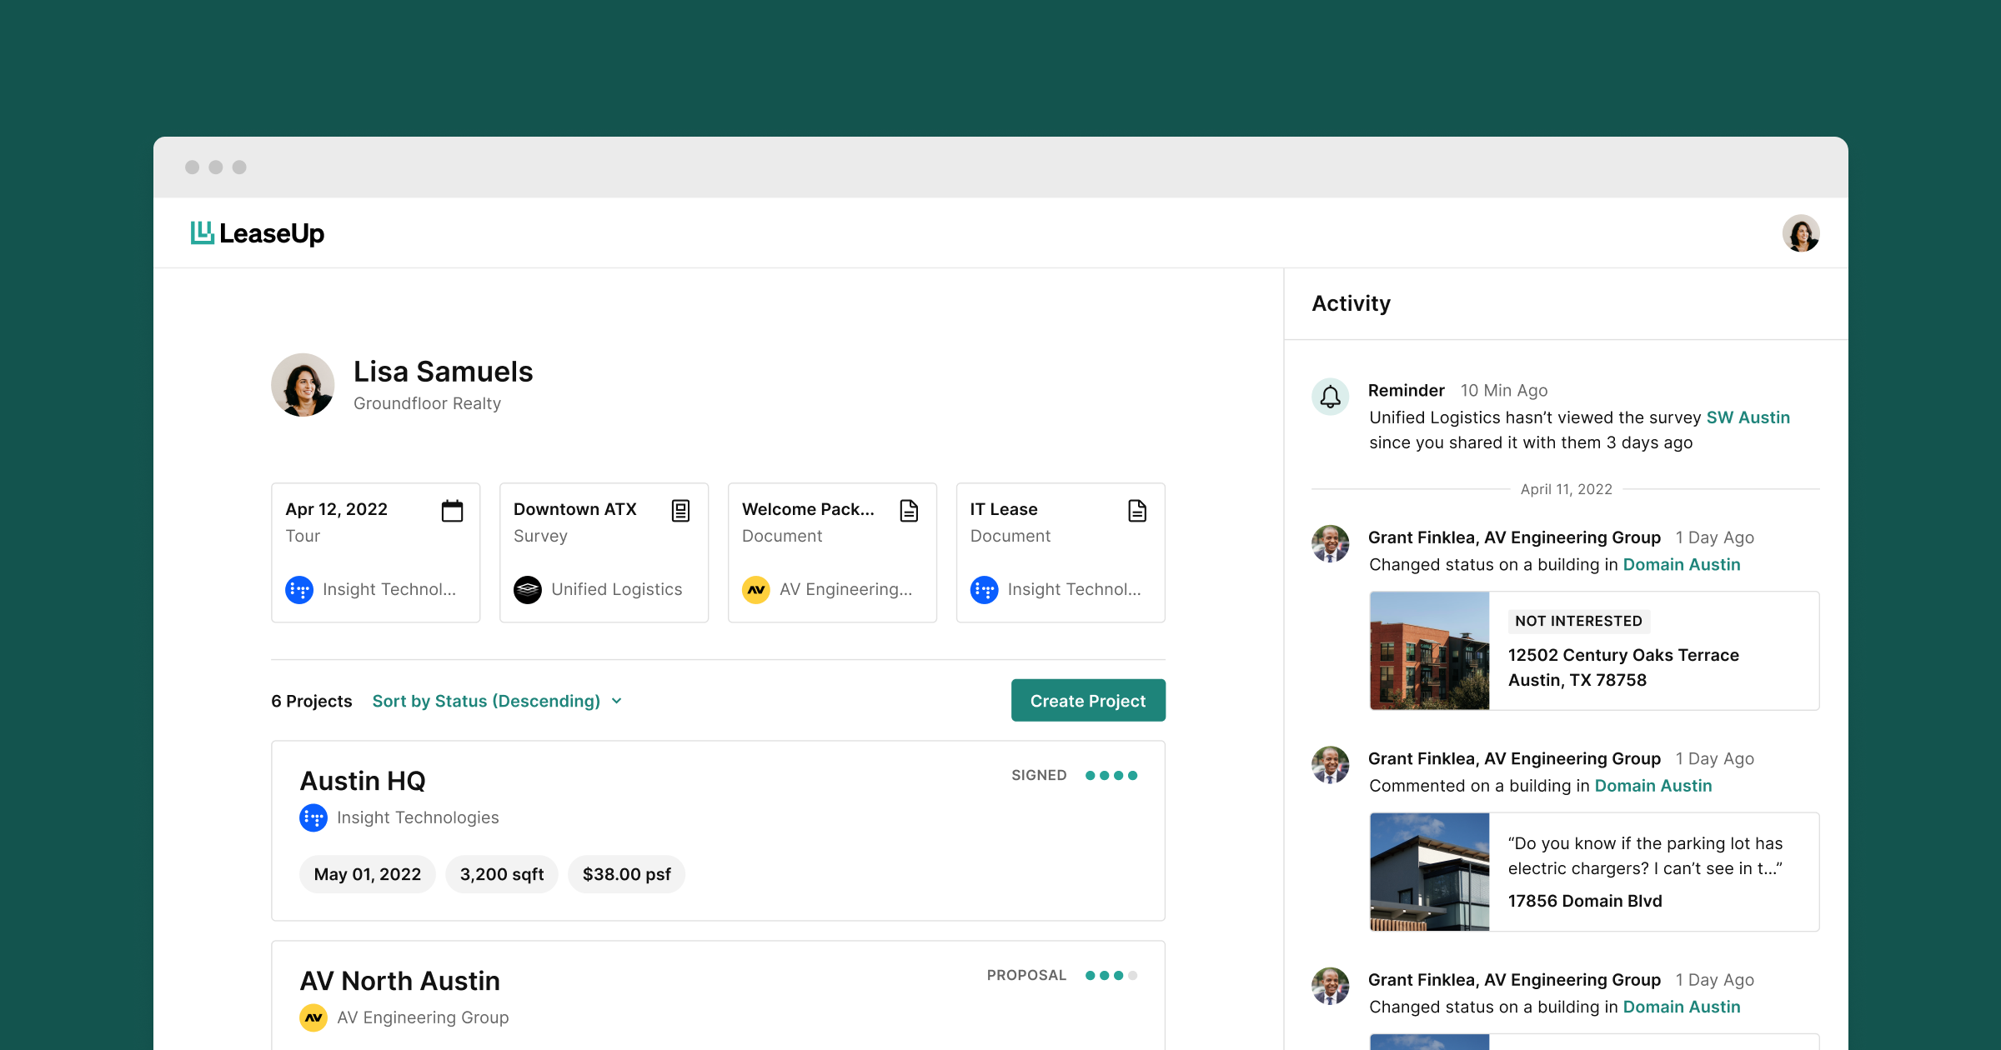Click the document icon on the Welcome Packet card
2001x1050 pixels.
(909, 511)
